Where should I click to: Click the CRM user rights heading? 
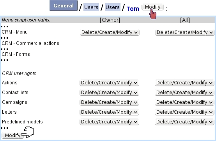19,73
